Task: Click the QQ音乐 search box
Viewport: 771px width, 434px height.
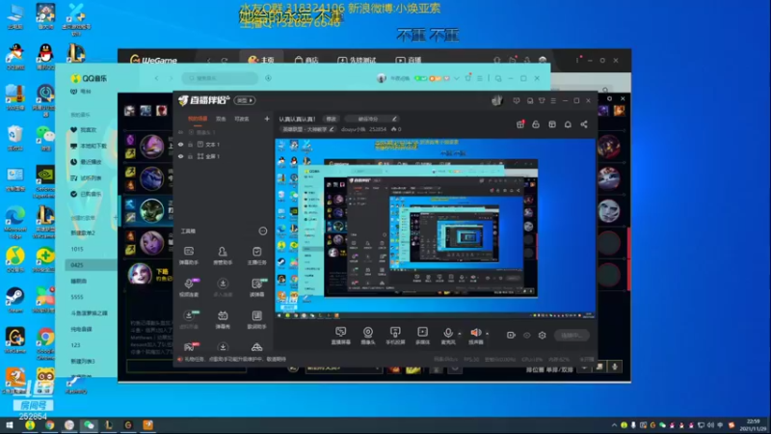Action: [220, 78]
